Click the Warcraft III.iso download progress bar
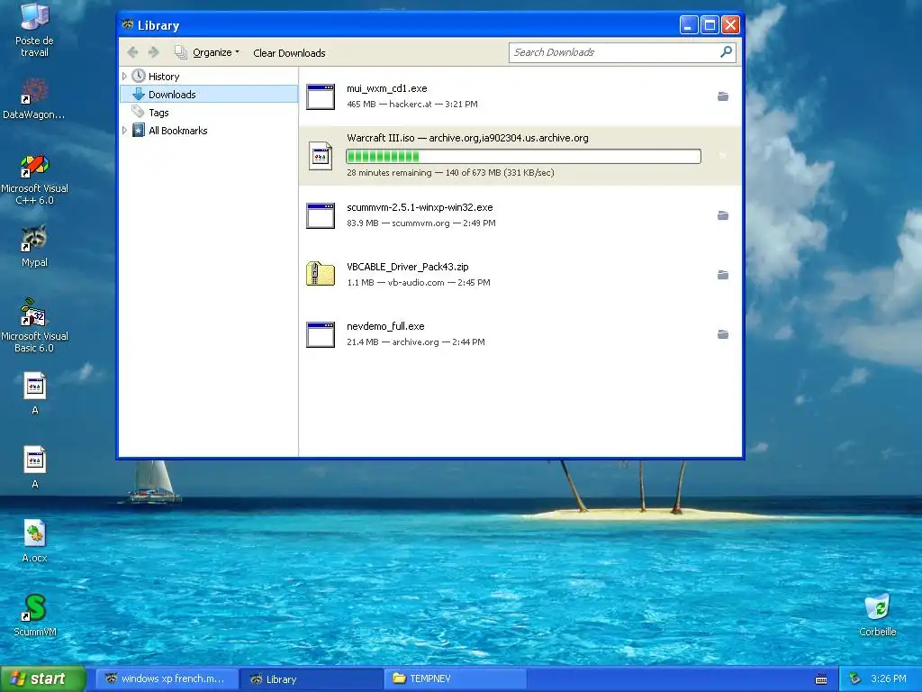This screenshot has width=922, height=692. 523,156
